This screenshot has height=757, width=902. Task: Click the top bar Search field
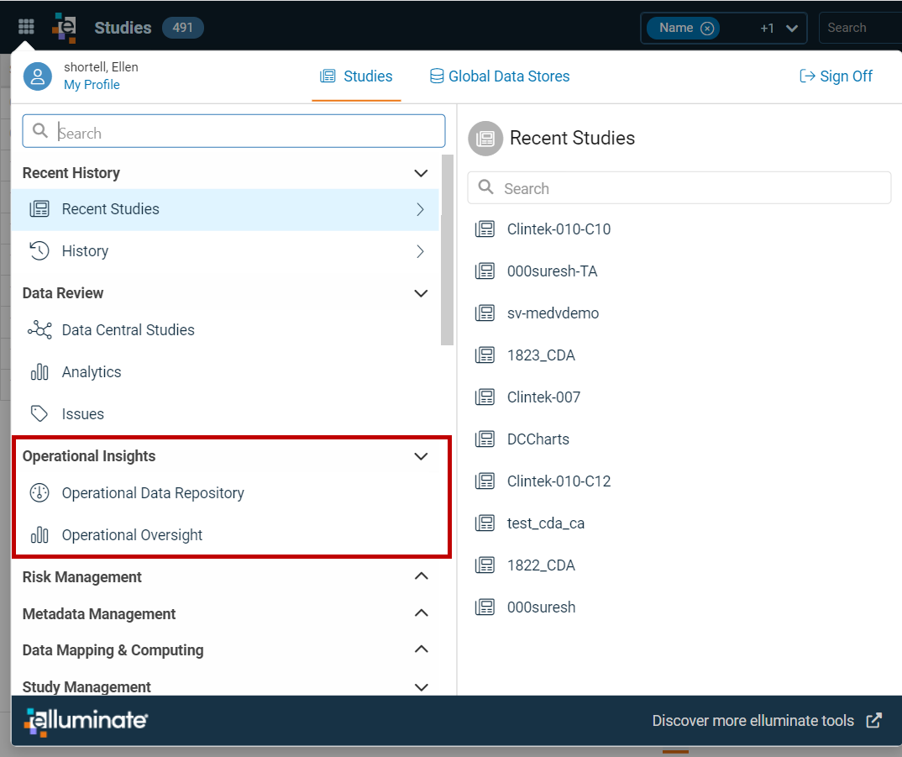[861, 28]
